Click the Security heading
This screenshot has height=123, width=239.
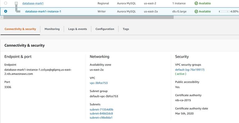coord(182,57)
